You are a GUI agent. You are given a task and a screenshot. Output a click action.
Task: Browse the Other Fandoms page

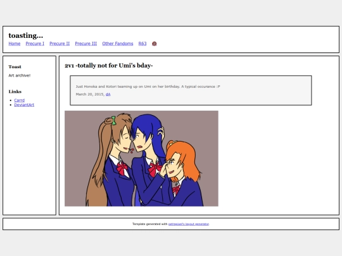(118, 44)
